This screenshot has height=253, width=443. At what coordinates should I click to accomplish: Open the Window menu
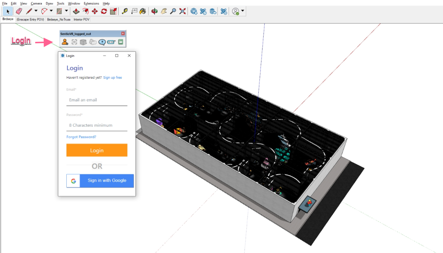coord(74,3)
